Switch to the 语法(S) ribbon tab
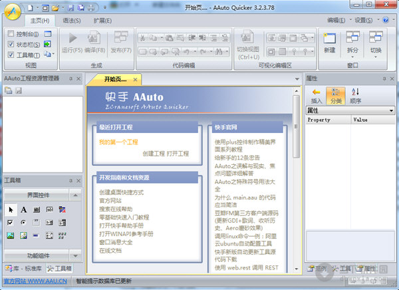Viewport: 399px width, 290px height. point(72,21)
